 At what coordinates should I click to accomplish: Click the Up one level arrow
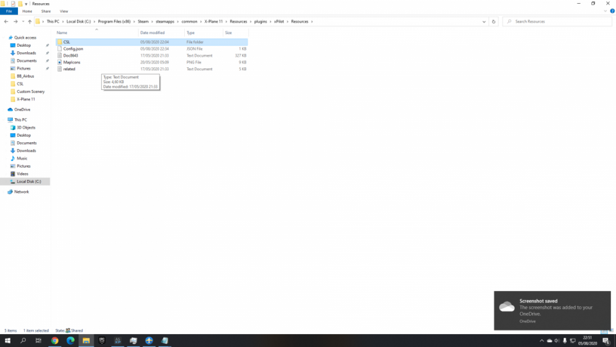coord(30,22)
